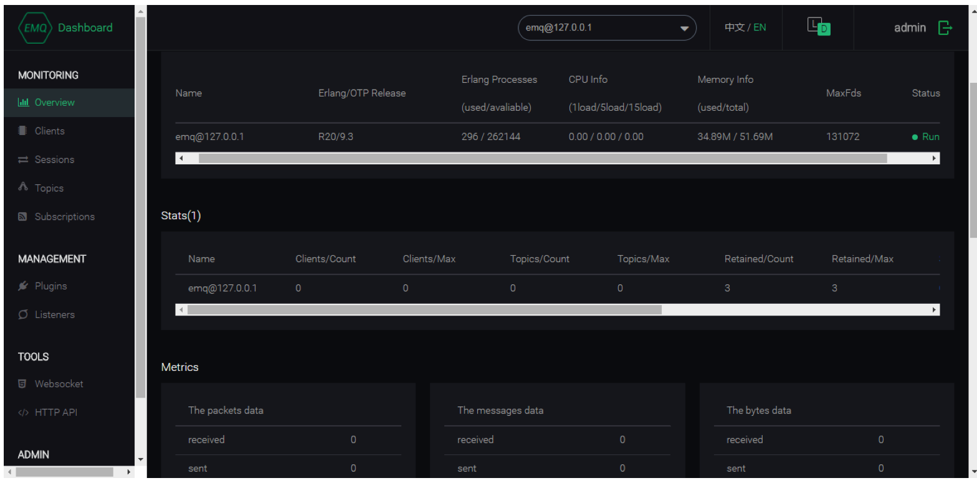Click the Dashboard title in the header
The width and height of the screenshot is (977, 483).
[x=85, y=27]
